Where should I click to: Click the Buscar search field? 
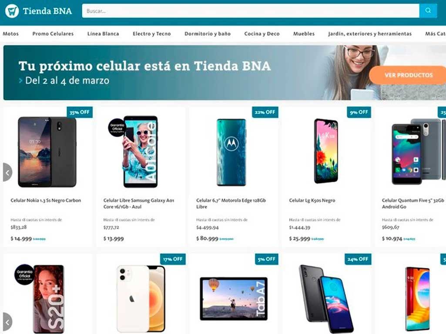(x=251, y=11)
